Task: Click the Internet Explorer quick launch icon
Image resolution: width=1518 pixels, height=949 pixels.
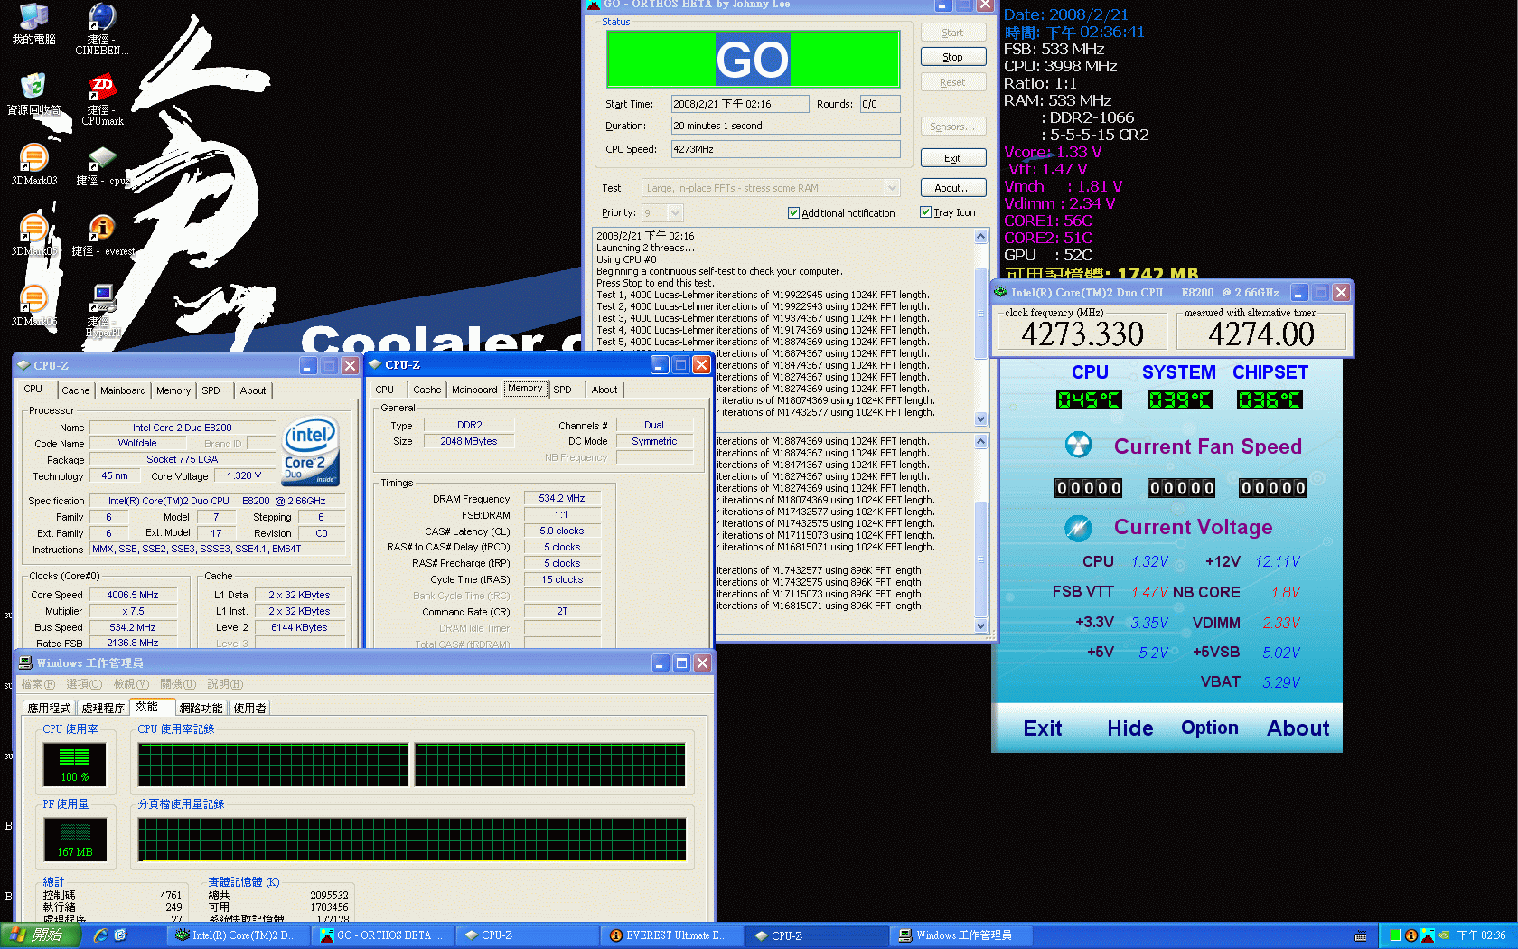Action: pos(100,935)
